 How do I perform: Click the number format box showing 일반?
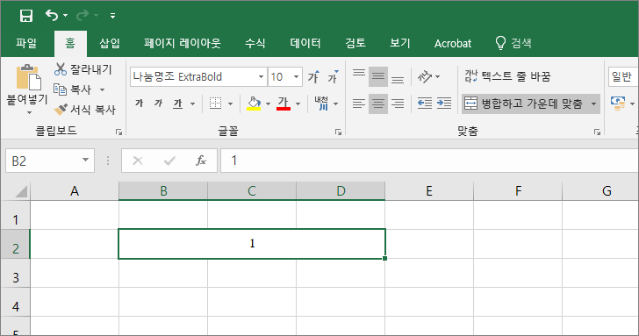point(623,76)
